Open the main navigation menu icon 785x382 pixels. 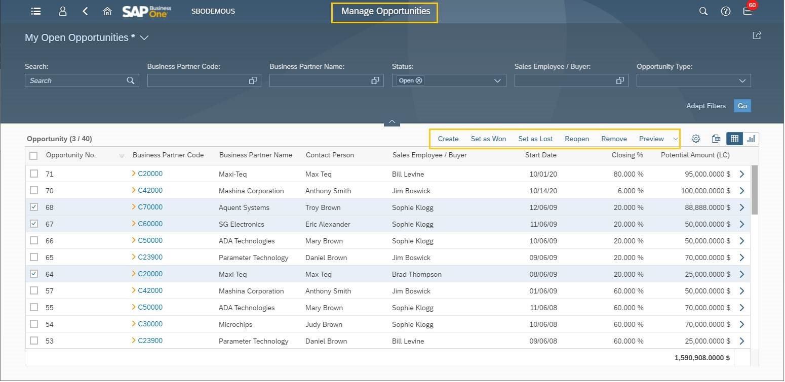(36, 11)
